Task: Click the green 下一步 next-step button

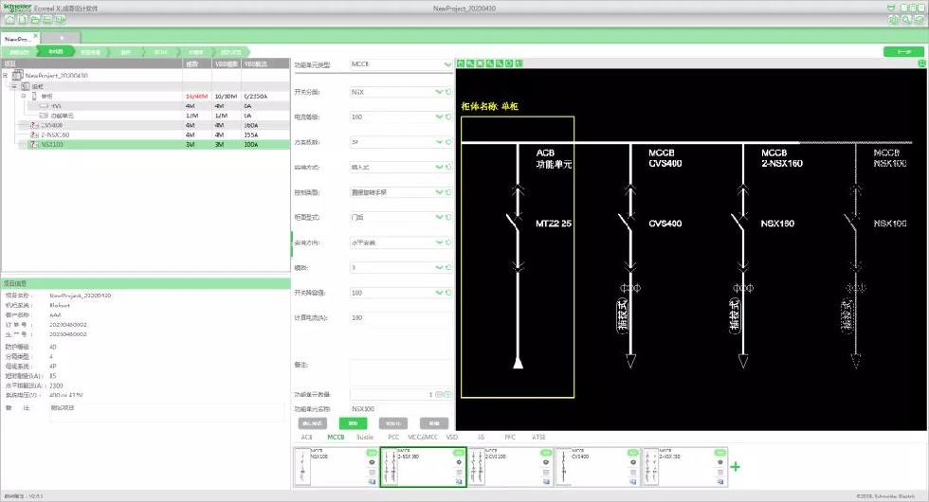Action: (x=903, y=52)
